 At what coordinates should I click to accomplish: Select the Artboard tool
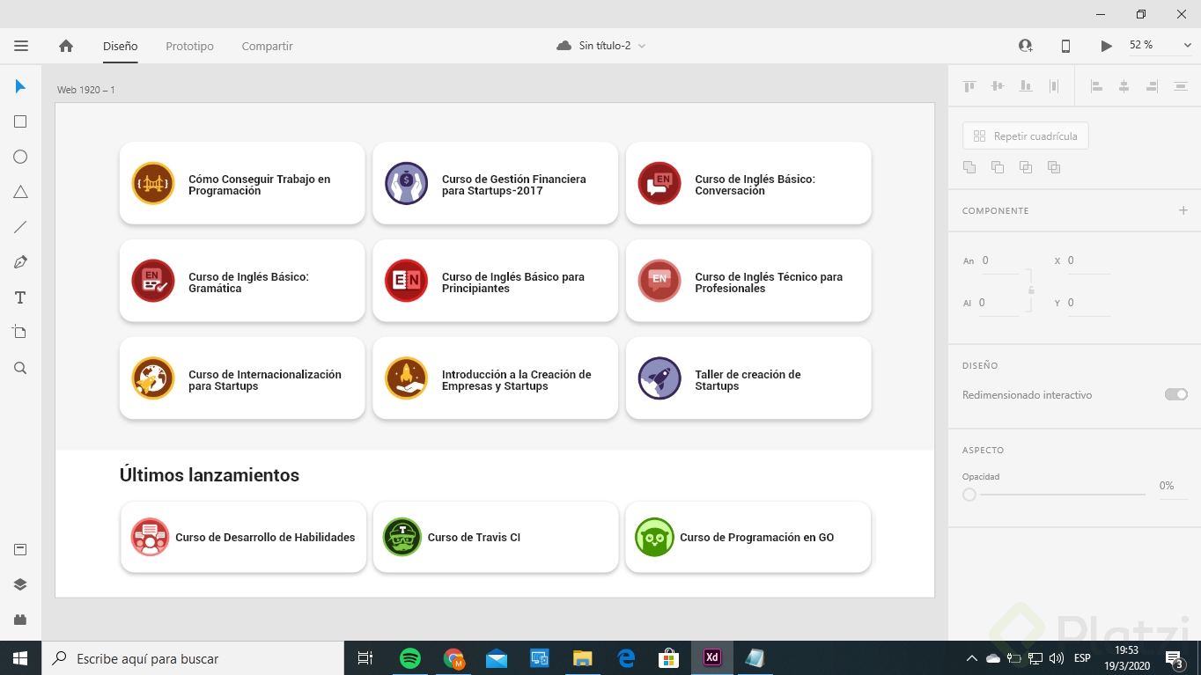20,333
